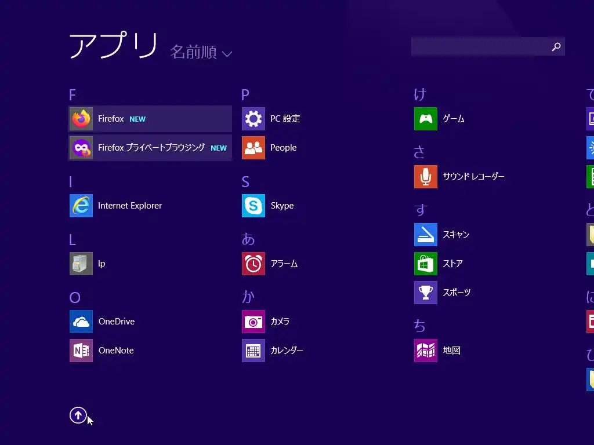Launch the ゲーム controller icon

pos(426,119)
